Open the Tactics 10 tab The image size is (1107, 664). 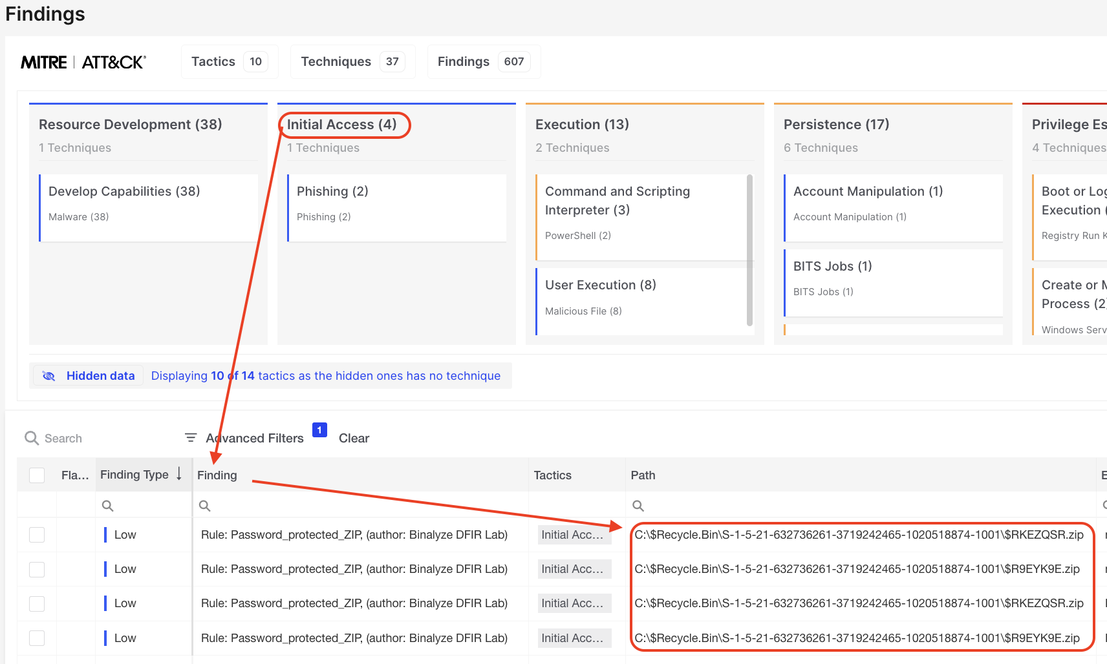[x=230, y=61]
